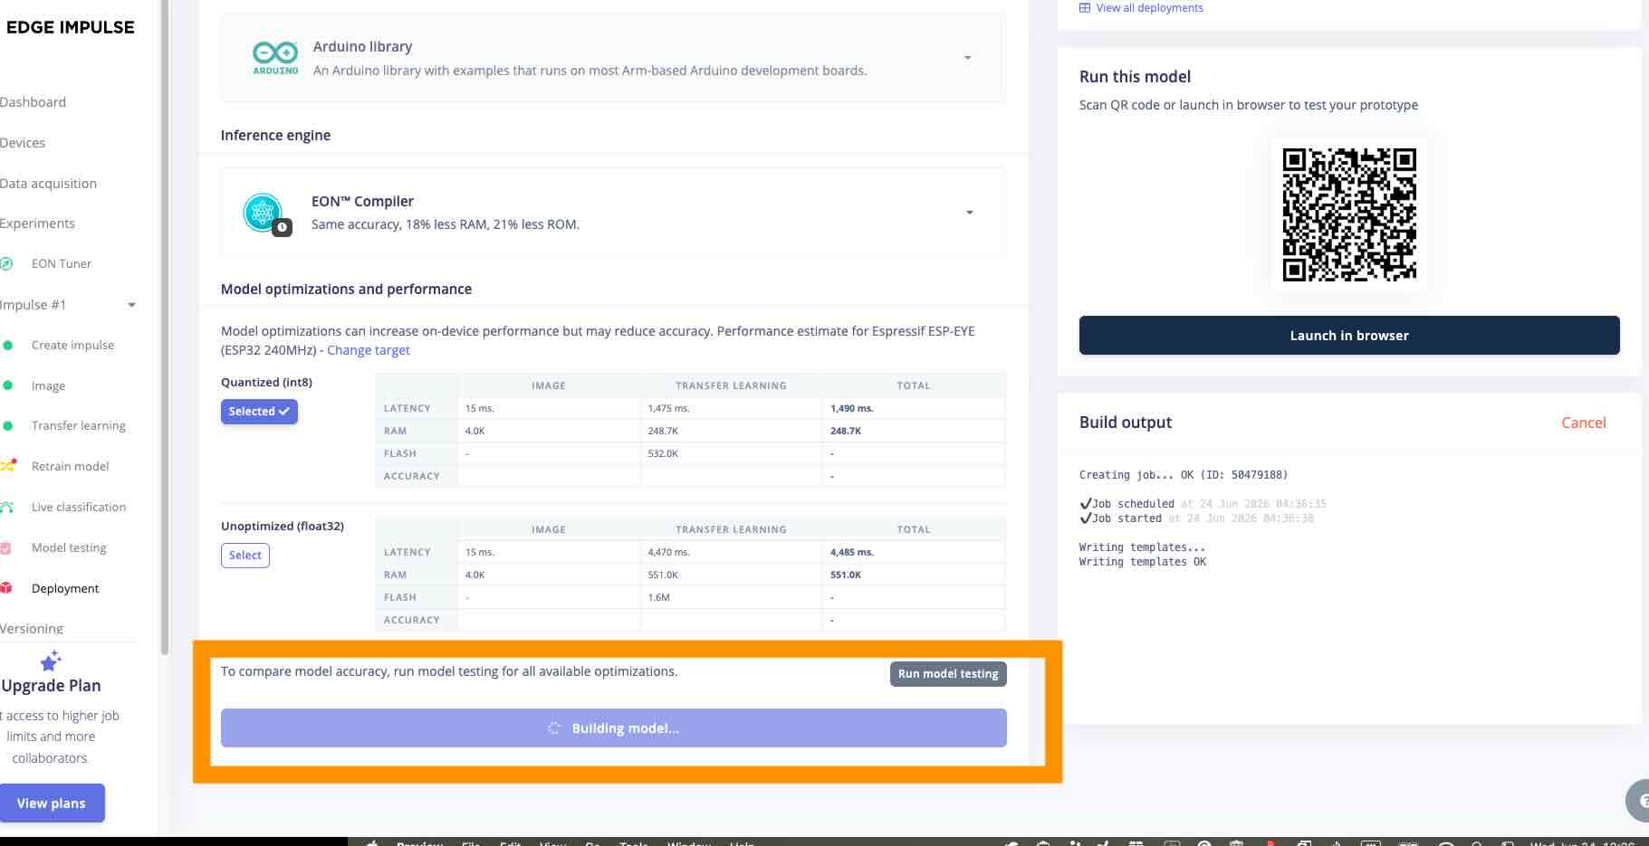The width and height of the screenshot is (1649, 846).
Task: Click the sidebar vertical scrollbar
Action: 164,326
